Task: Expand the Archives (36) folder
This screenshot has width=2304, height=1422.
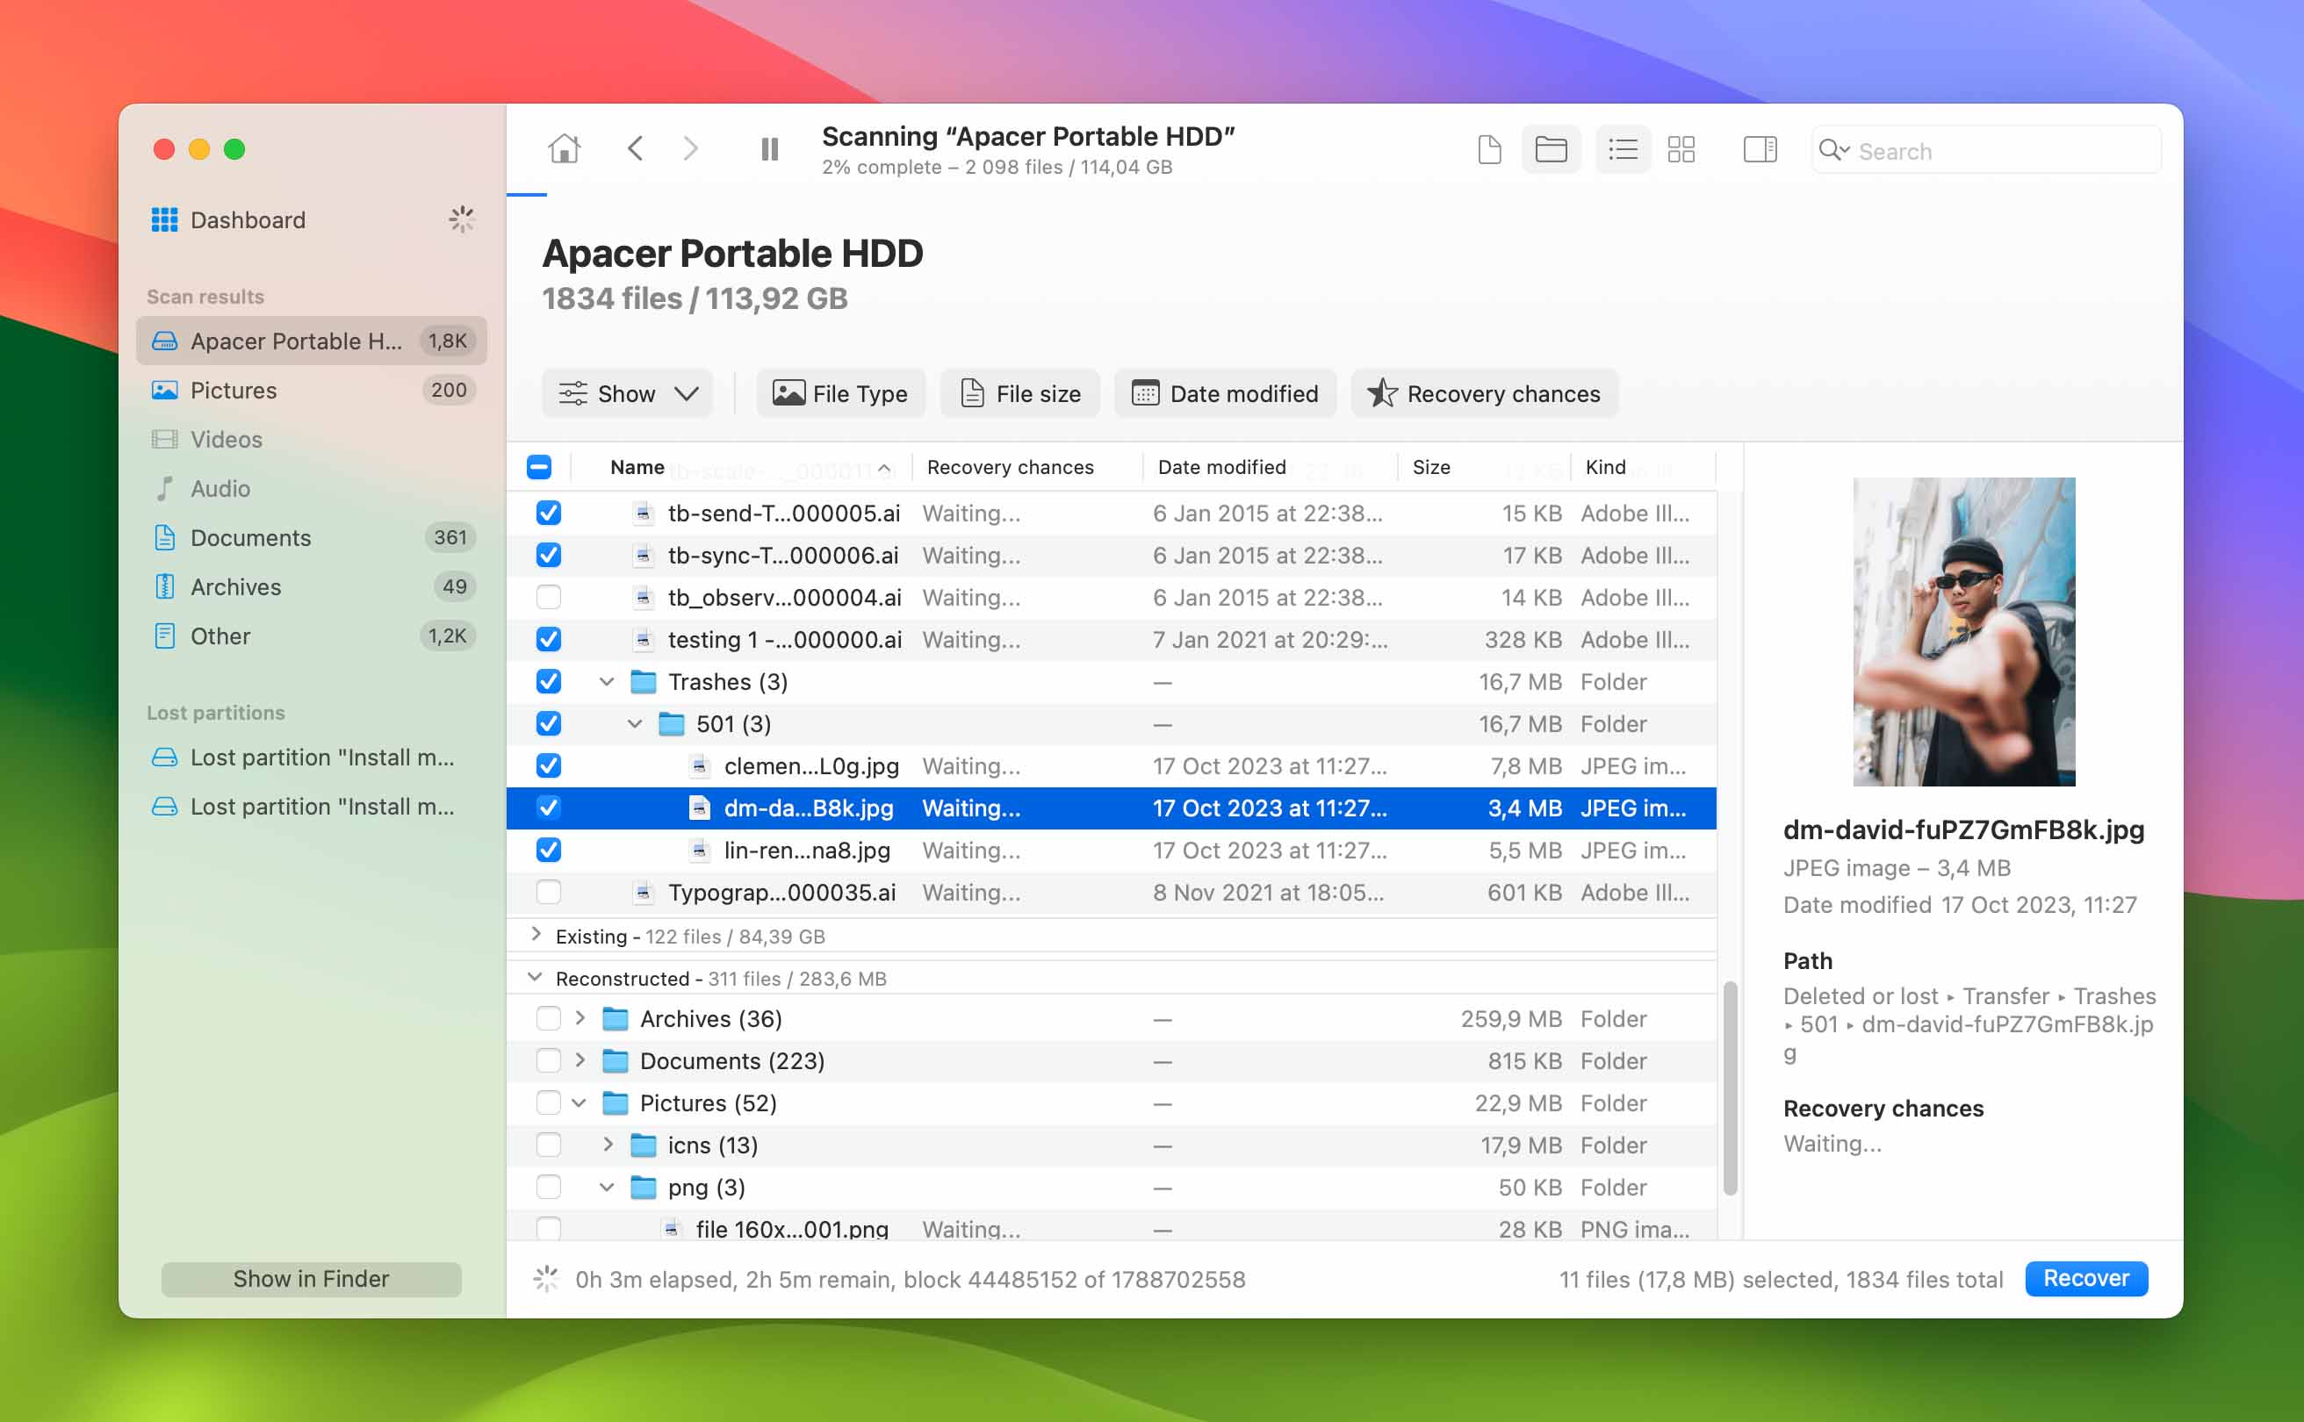Action: 580,1017
